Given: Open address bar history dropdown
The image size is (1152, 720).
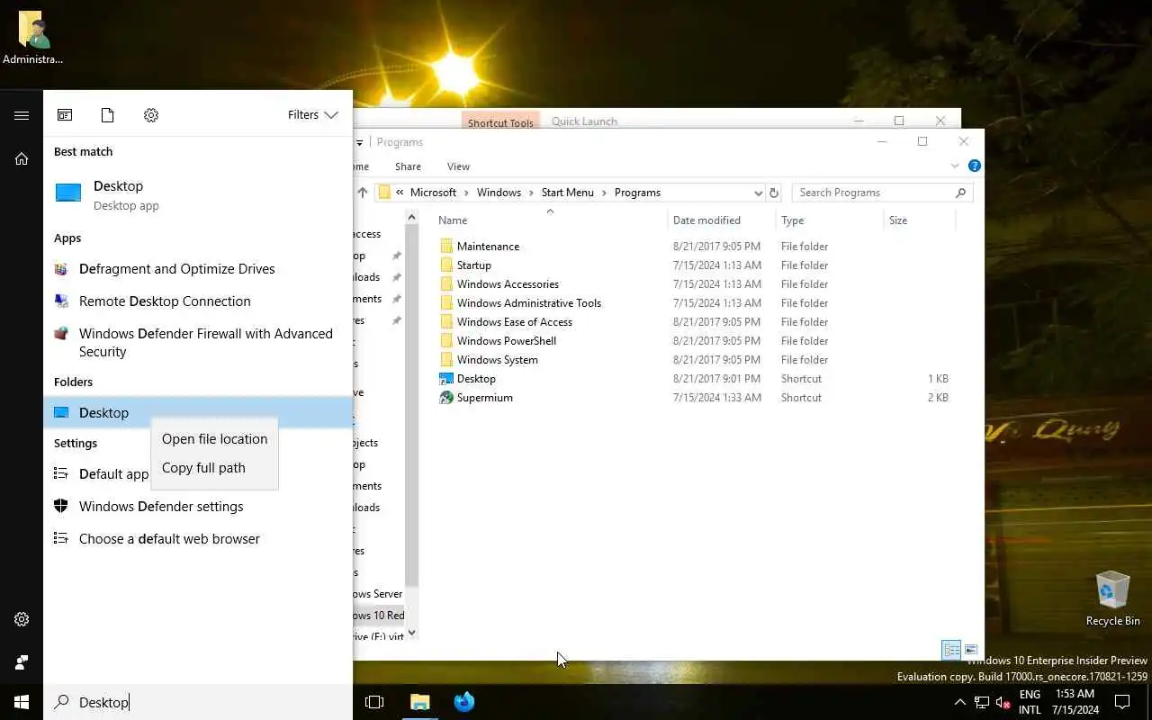Looking at the screenshot, I should [758, 193].
